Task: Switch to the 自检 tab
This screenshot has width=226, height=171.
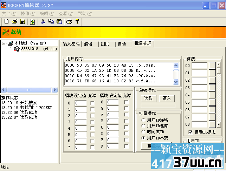Action: pos(124,44)
